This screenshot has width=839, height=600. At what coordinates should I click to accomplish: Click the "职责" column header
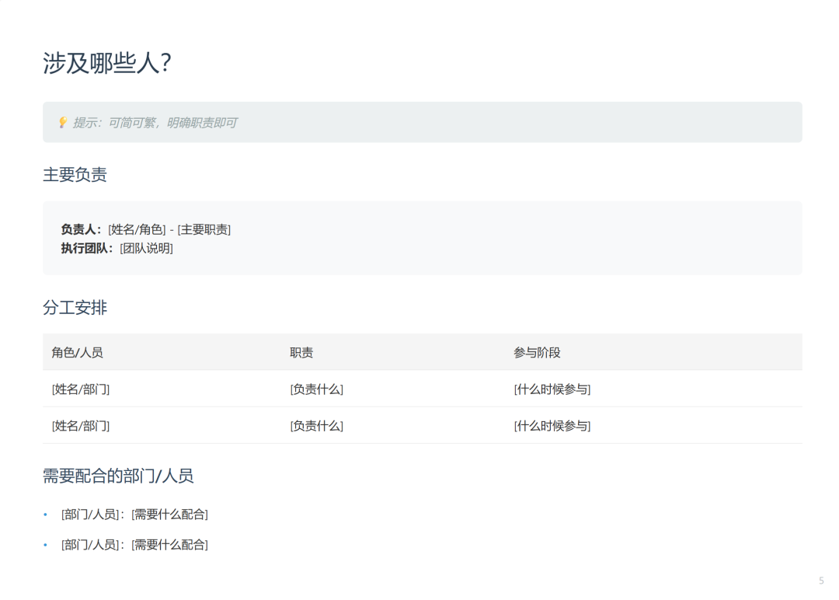(x=301, y=353)
